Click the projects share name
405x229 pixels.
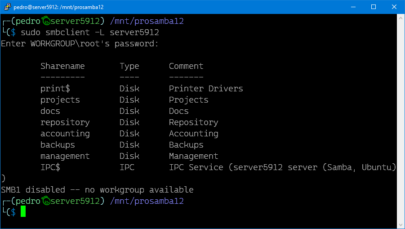(x=60, y=100)
